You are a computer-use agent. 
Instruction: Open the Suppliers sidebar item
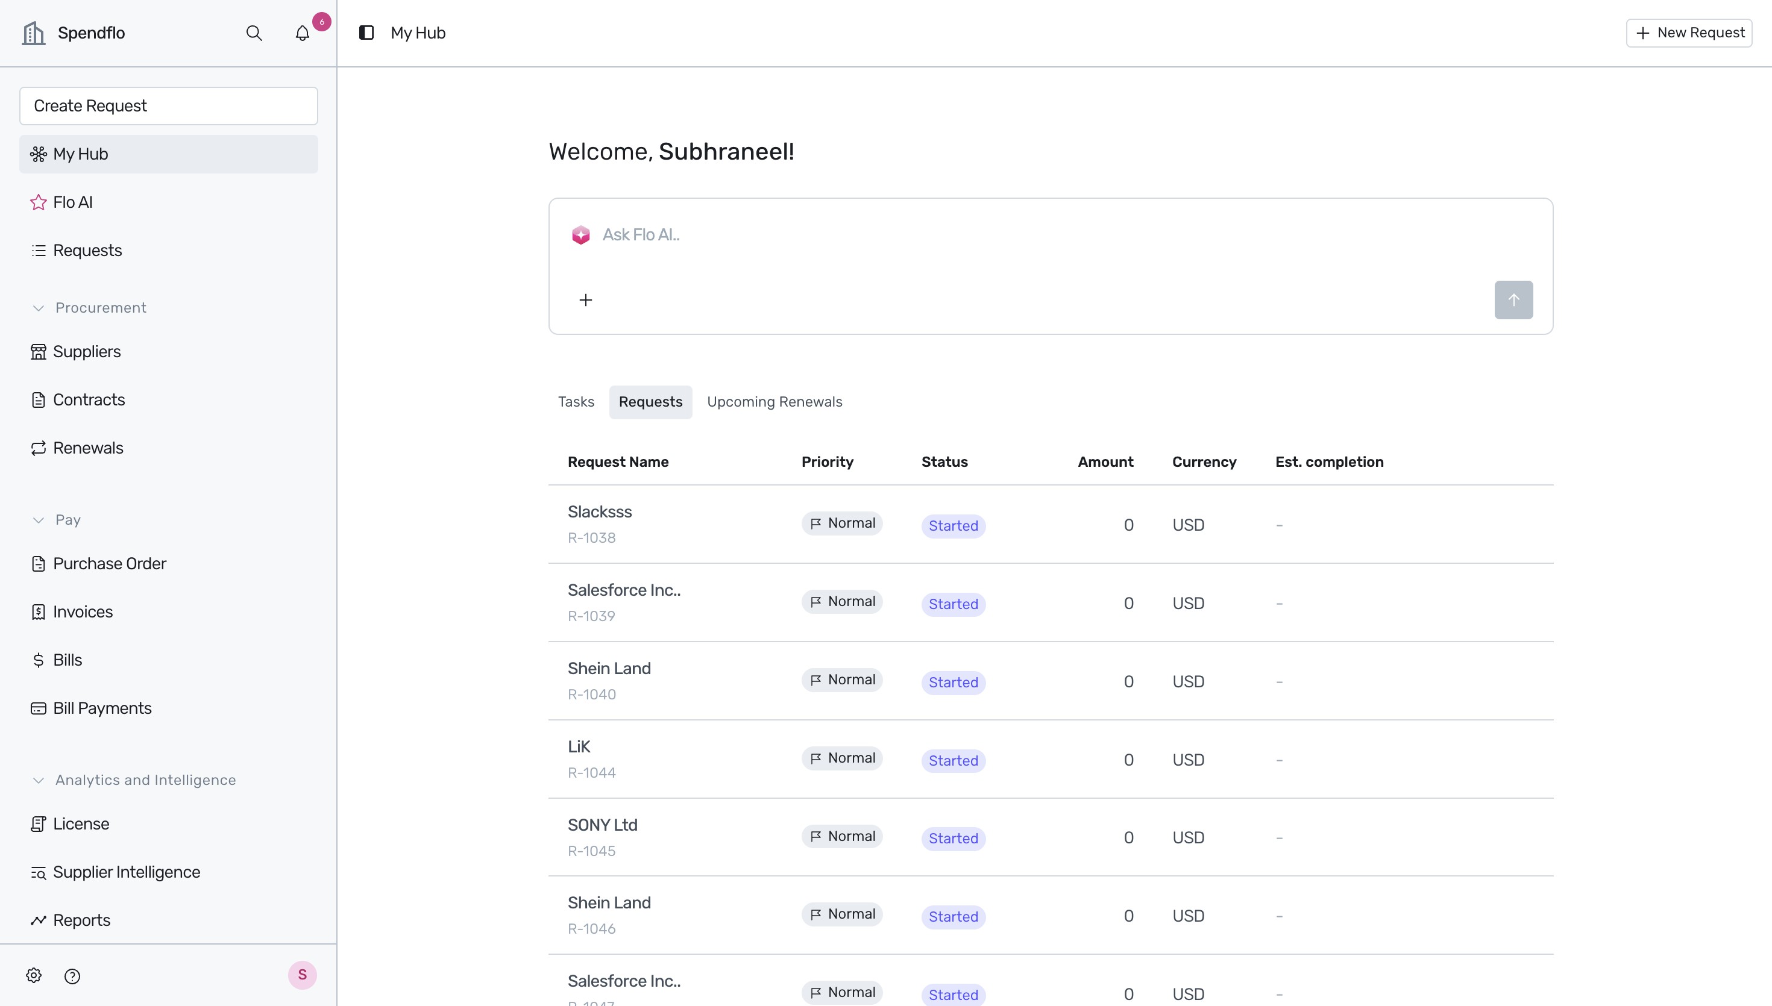pyautogui.click(x=169, y=352)
